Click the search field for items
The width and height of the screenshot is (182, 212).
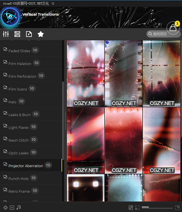[164, 34]
